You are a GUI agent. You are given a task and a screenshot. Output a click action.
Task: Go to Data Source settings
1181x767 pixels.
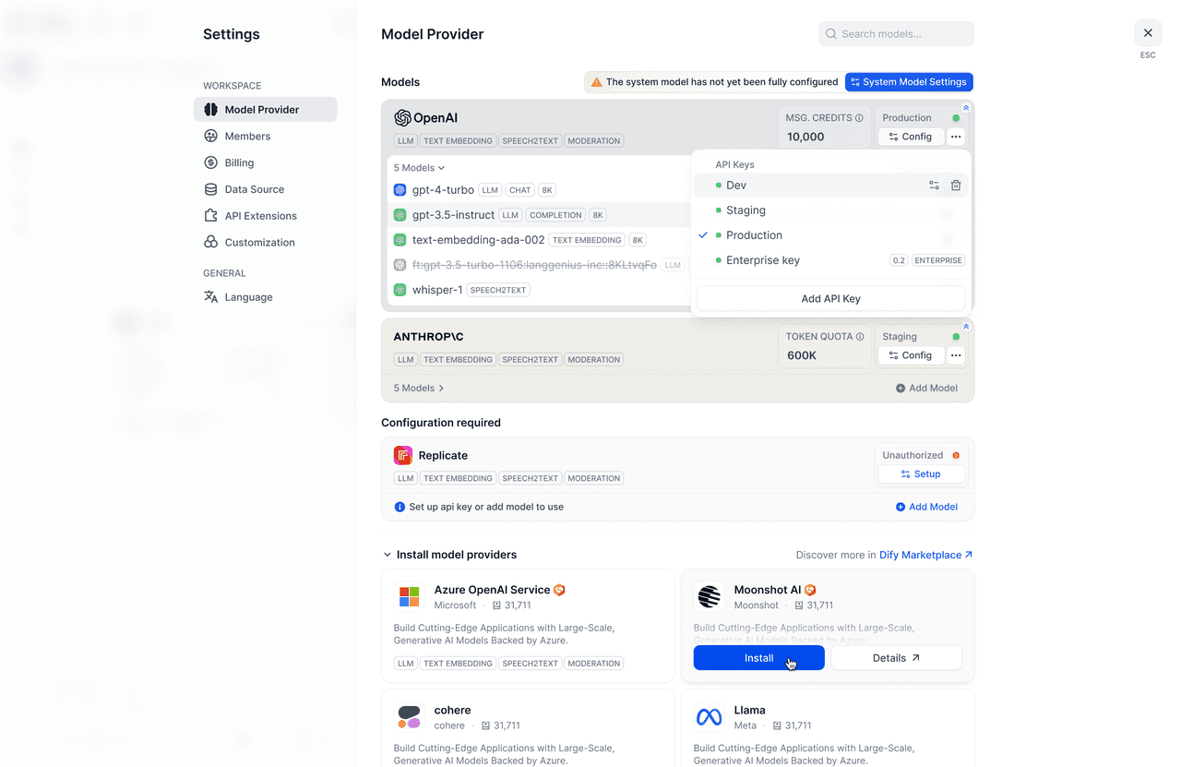pyautogui.click(x=254, y=189)
